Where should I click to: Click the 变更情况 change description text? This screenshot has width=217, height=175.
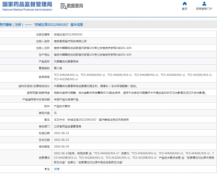[134, 158]
